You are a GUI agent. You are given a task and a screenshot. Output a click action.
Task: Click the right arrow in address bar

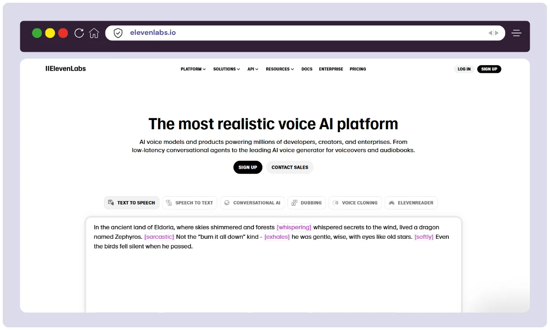coord(497,33)
